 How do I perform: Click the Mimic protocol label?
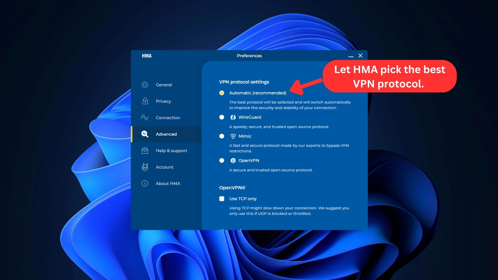[245, 136]
